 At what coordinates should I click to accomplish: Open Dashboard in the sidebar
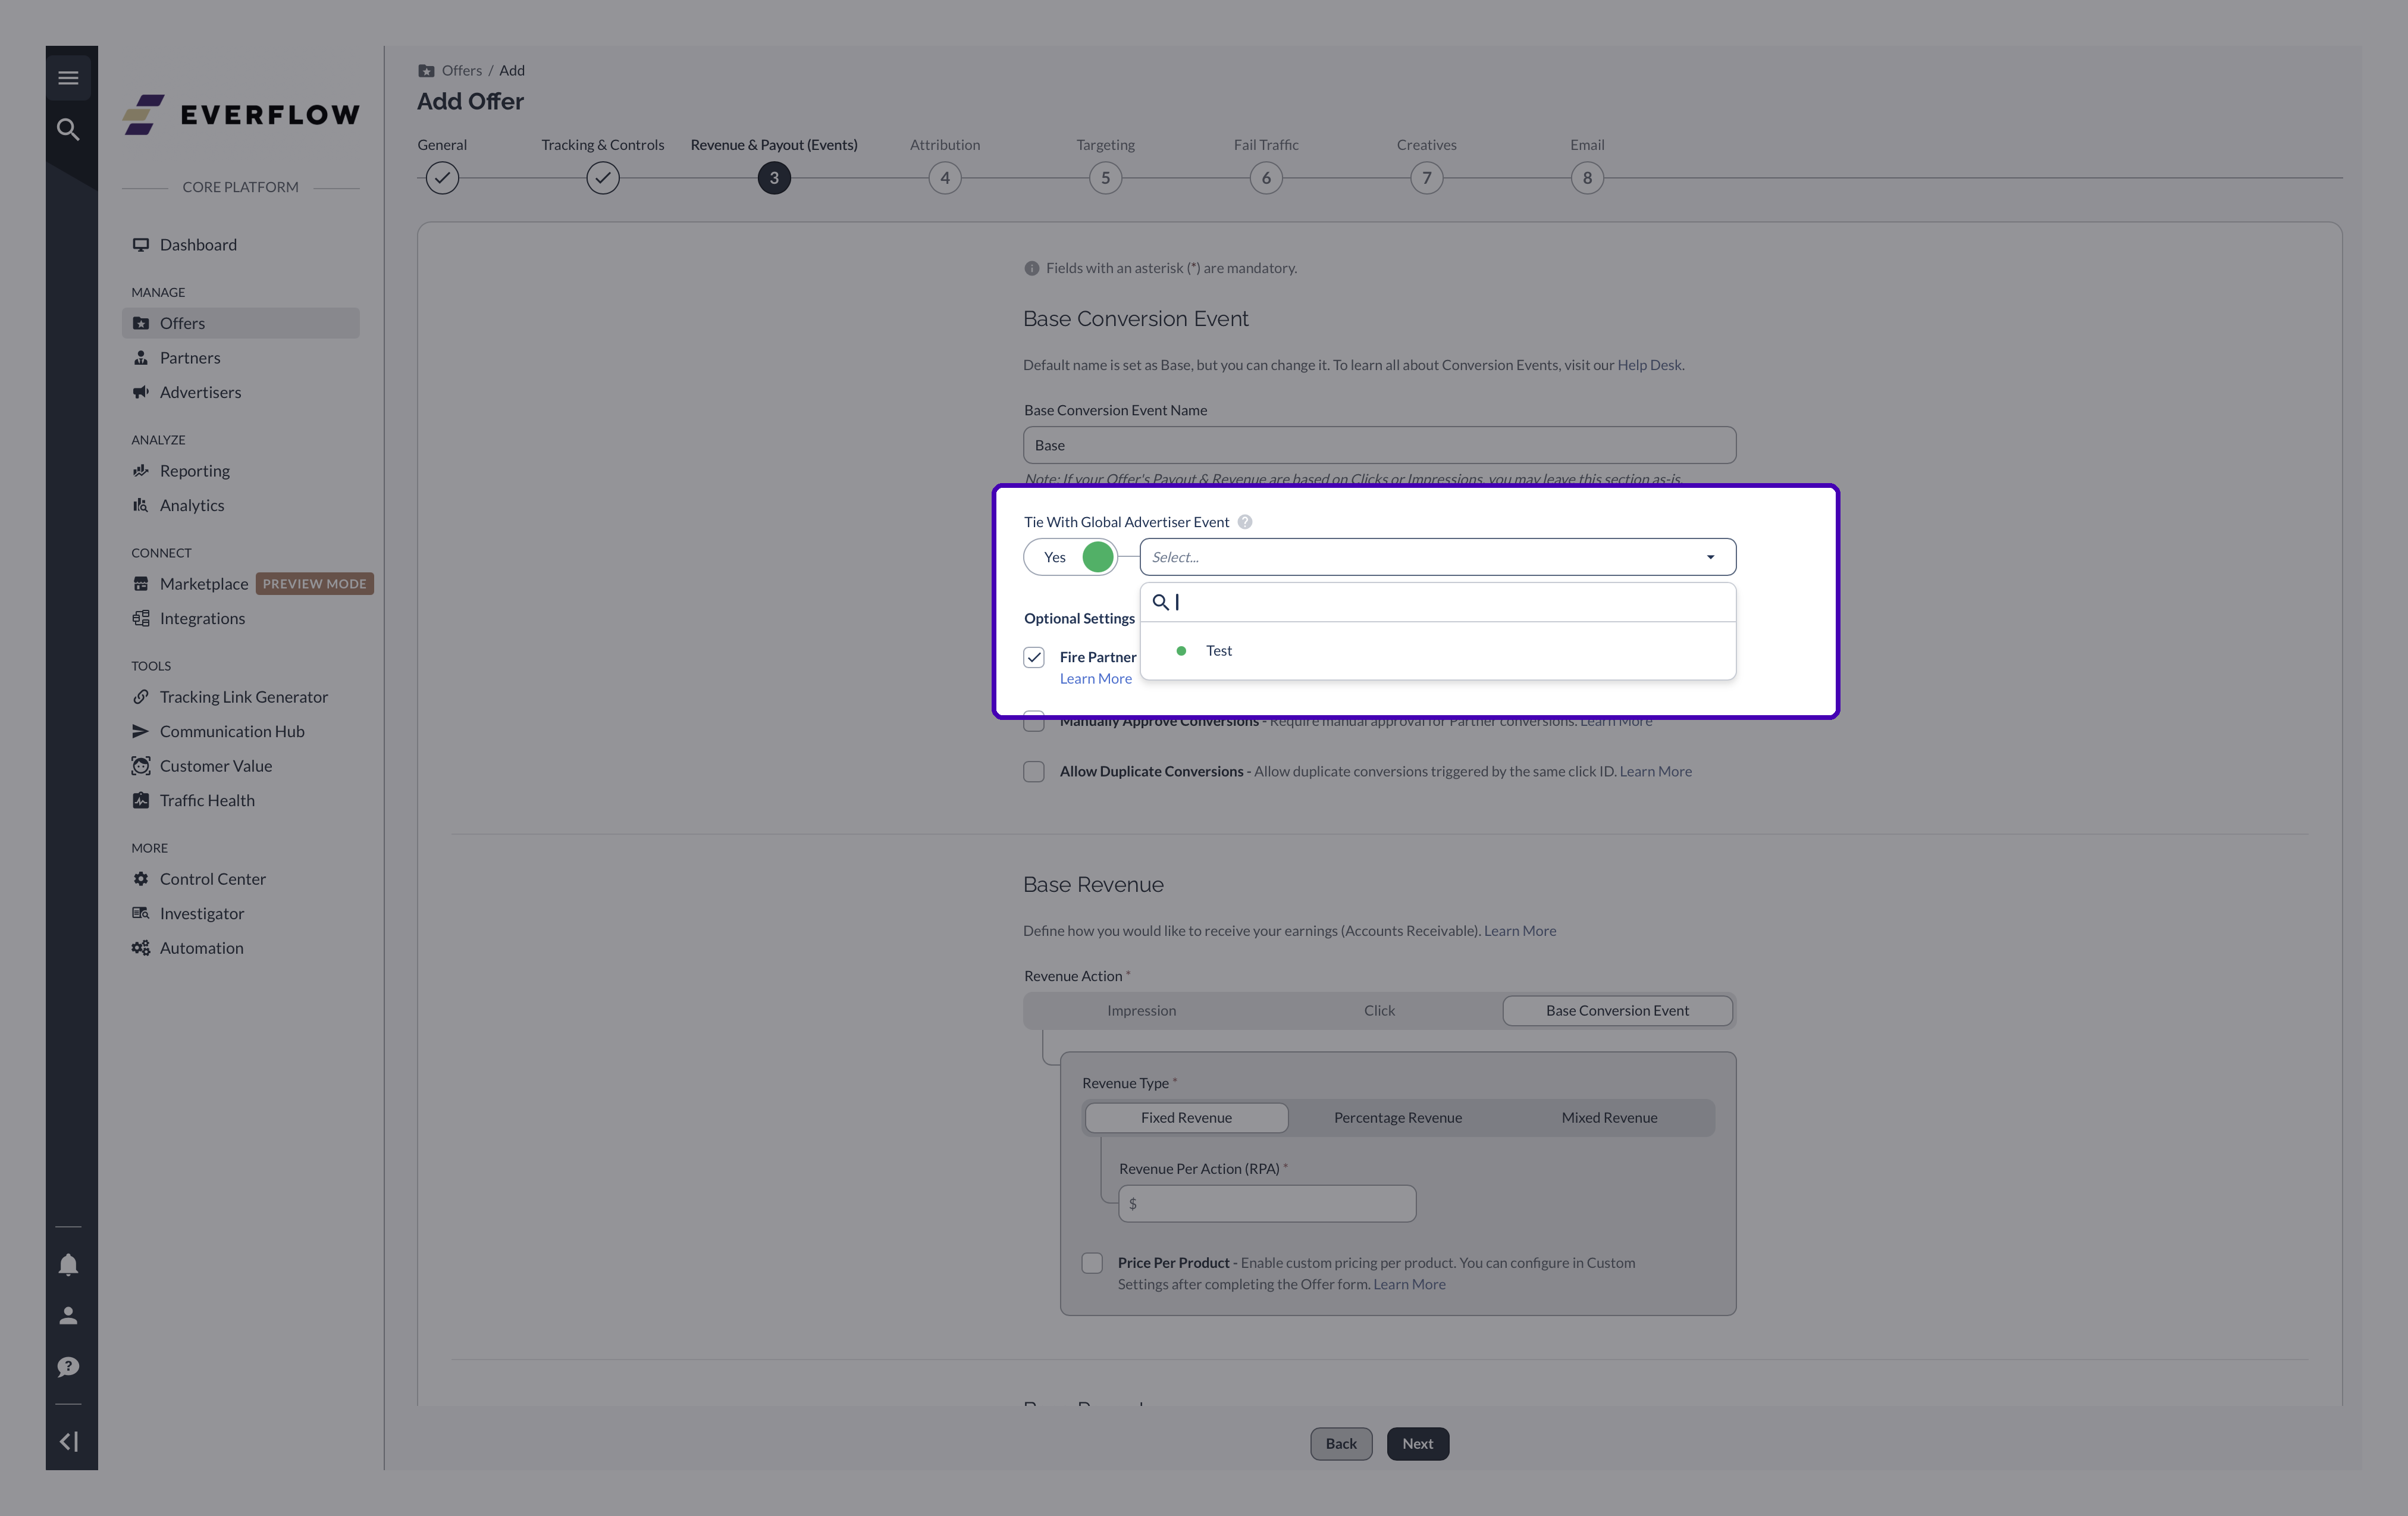click(x=241, y=245)
